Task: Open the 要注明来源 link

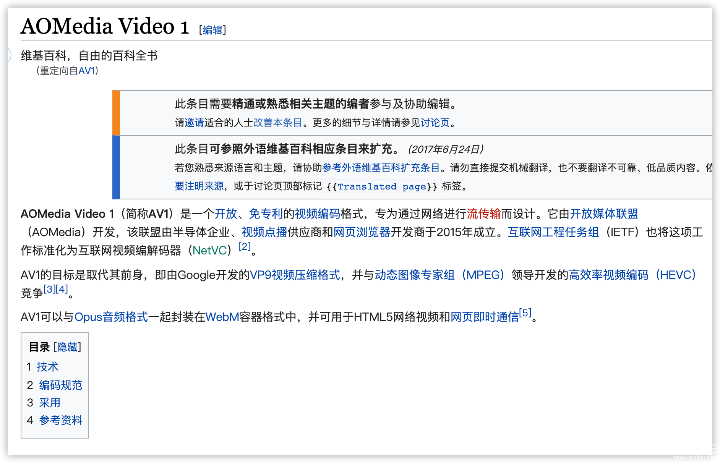Action: [199, 186]
